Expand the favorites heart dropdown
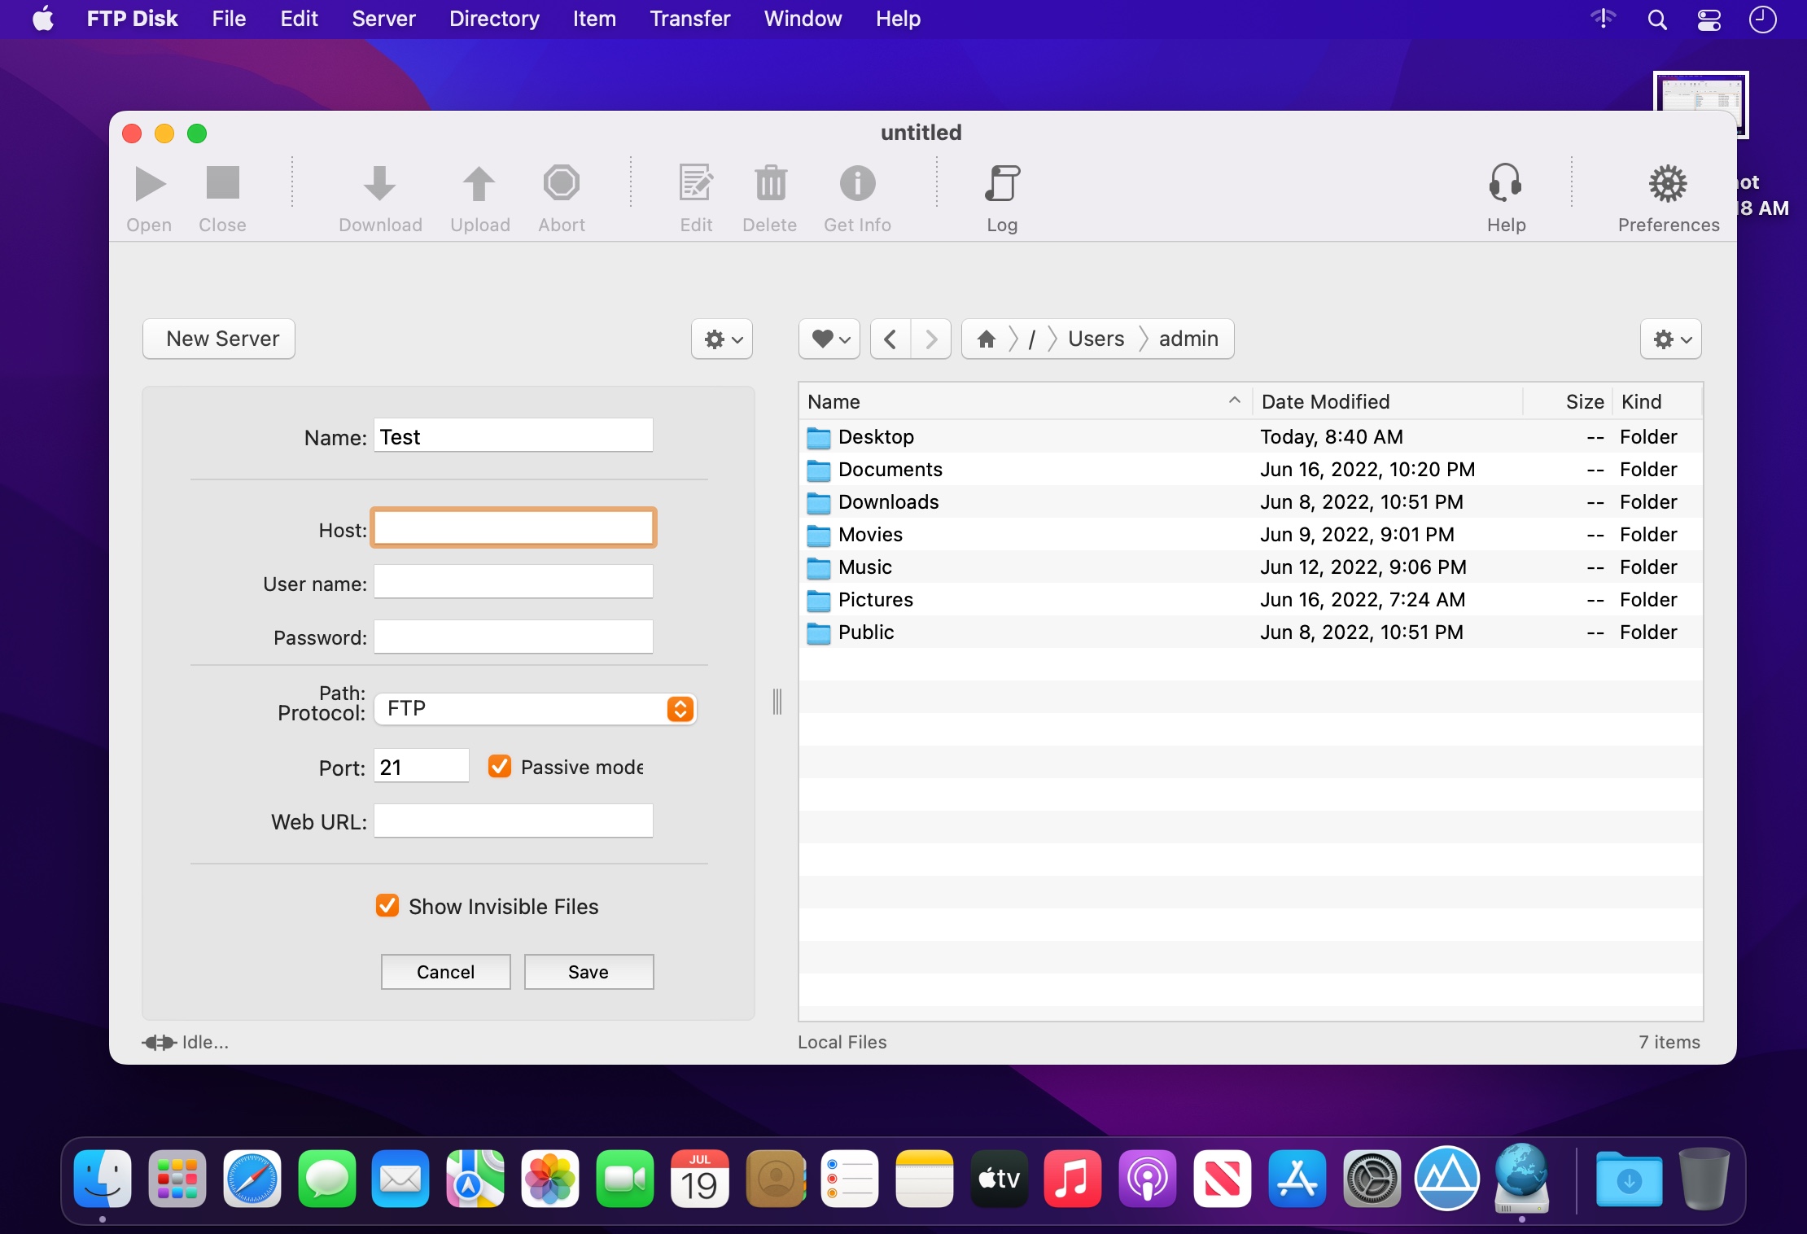The height and width of the screenshot is (1234, 1807). [x=829, y=339]
